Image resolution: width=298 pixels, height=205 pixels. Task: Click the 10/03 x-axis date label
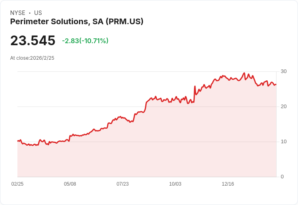pos(175,184)
